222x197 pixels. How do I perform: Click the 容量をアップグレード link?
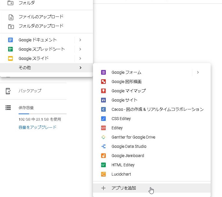37,127
